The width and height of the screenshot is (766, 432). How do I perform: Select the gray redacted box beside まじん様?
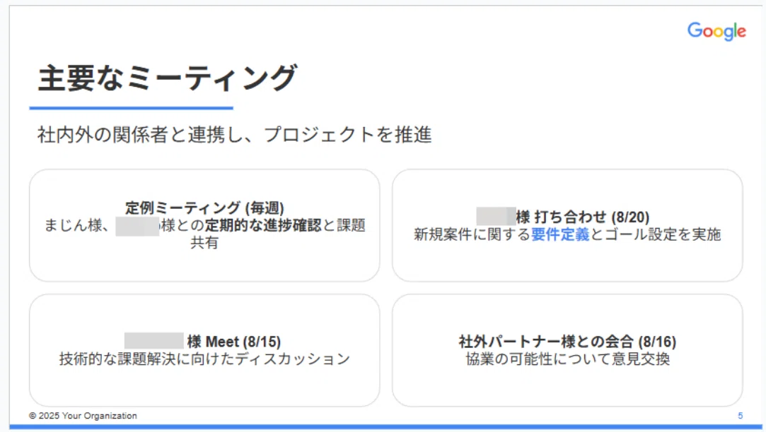tap(137, 227)
